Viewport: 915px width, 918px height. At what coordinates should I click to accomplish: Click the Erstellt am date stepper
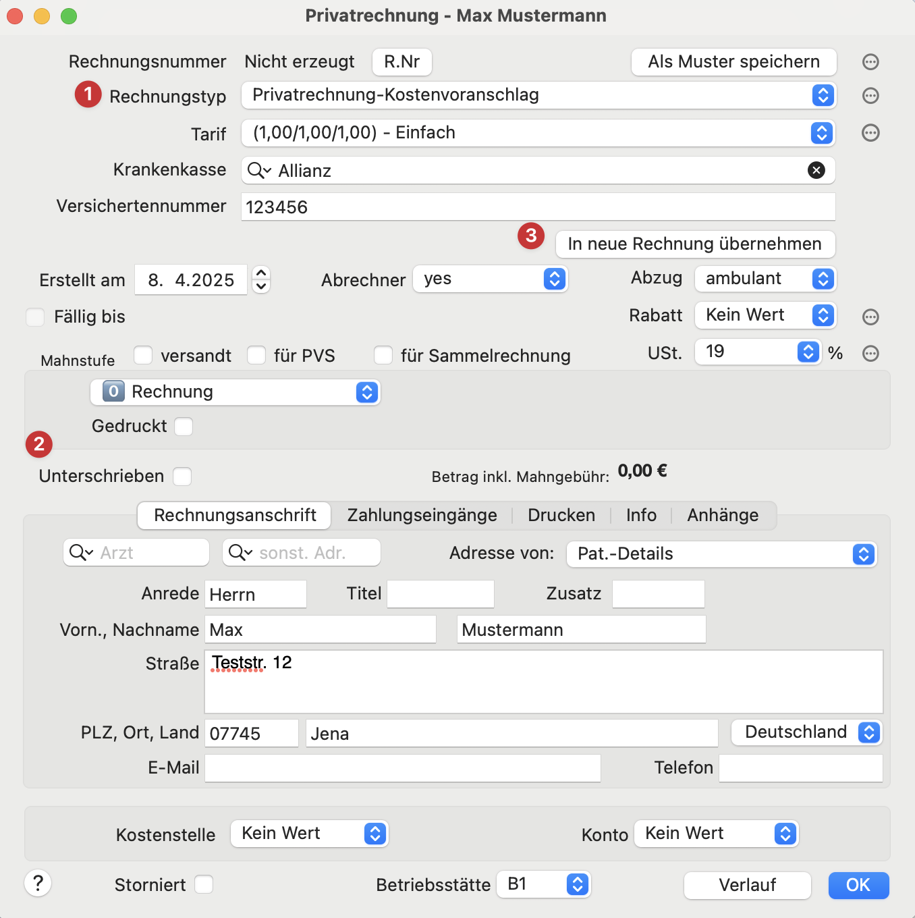pyautogui.click(x=261, y=279)
